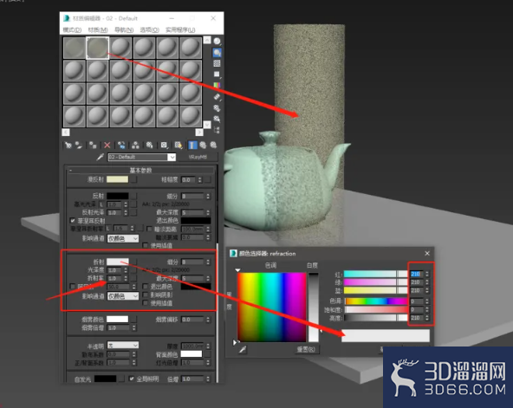Open the Modes (模式) menu
Screen dimensions: 513x408
click(72, 29)
